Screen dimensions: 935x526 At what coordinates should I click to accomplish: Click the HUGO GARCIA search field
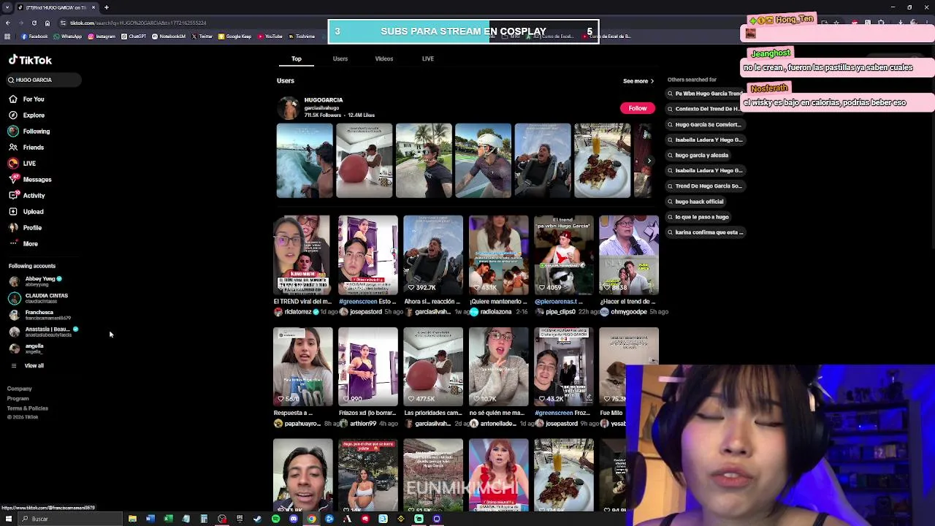coord(44,80)
